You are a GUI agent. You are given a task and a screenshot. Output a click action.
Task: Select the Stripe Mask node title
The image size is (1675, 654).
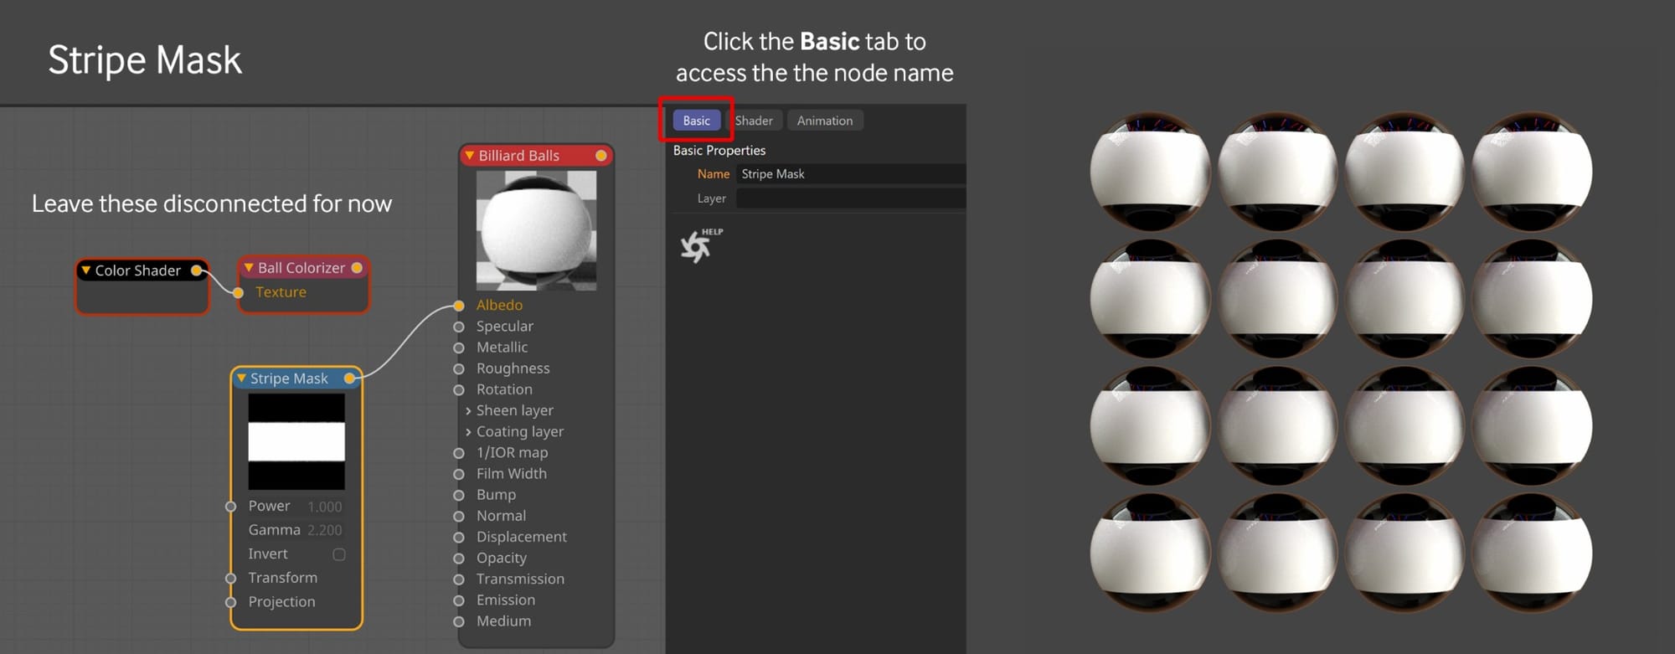pyautogui.click(x=289, y=378)
